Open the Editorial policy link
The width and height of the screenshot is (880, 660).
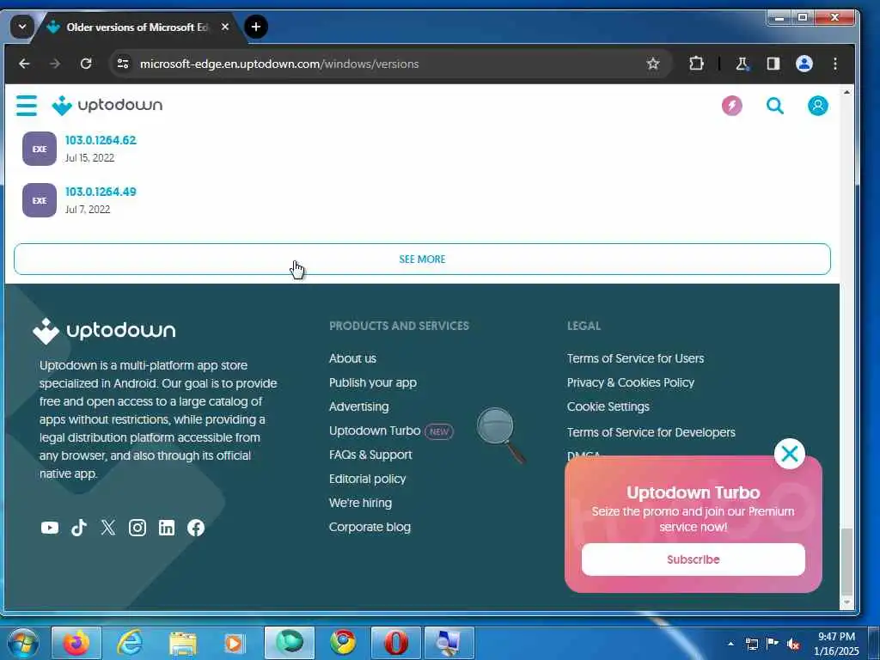click(367, 480)
